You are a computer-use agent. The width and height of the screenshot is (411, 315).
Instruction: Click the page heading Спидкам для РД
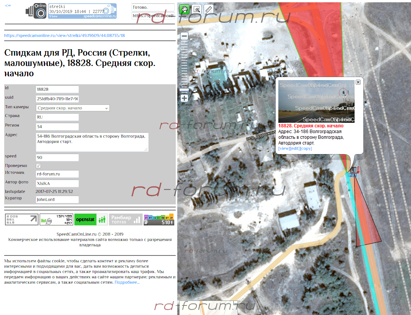(x=80, y=63)
